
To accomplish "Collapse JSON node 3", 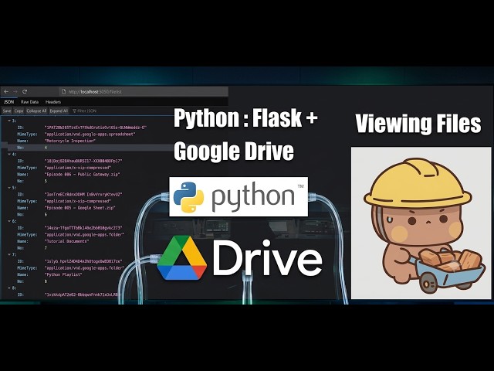I will (x=9, y=121).
